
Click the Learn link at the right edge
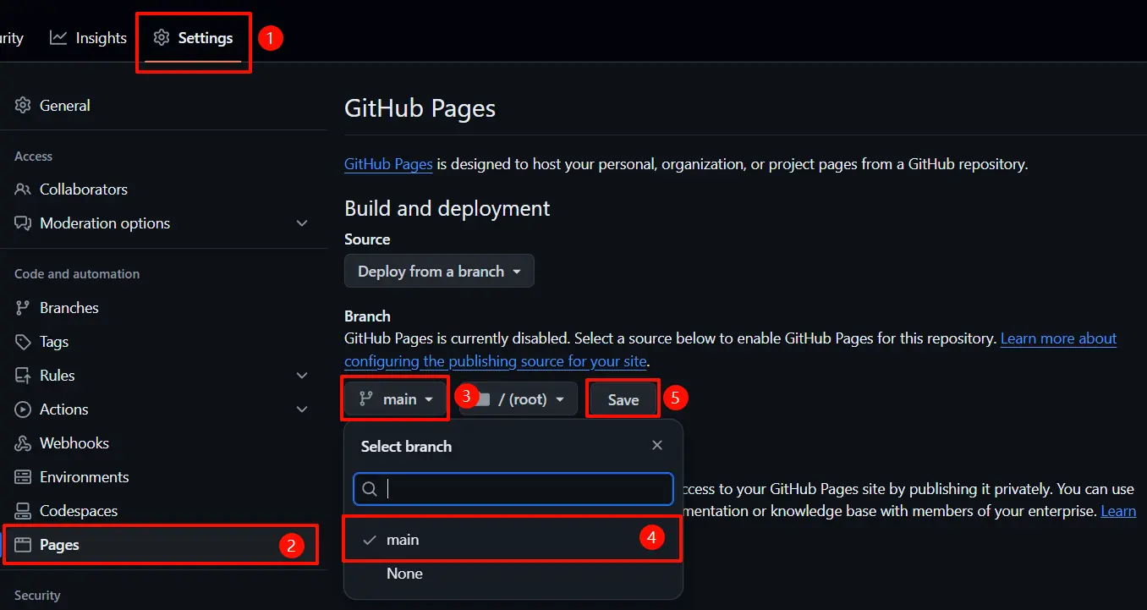pos(1118,511)
